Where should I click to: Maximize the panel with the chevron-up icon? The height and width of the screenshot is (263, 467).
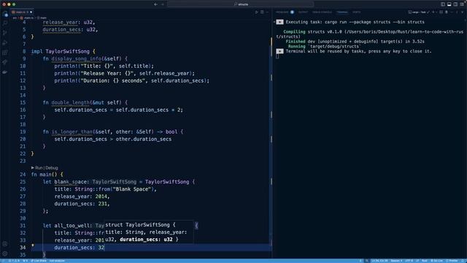click(x=458, y=12)
